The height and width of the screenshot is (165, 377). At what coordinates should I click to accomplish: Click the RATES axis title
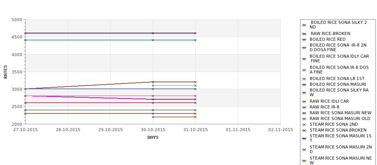point(5,72)
